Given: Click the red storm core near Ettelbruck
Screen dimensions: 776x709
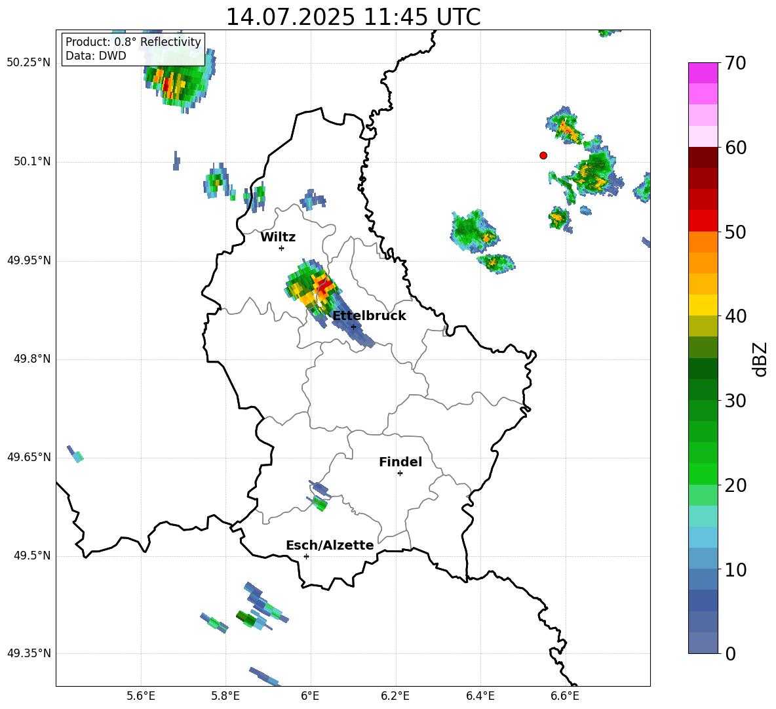Looking at the screenshot, I should coord(324,286).
